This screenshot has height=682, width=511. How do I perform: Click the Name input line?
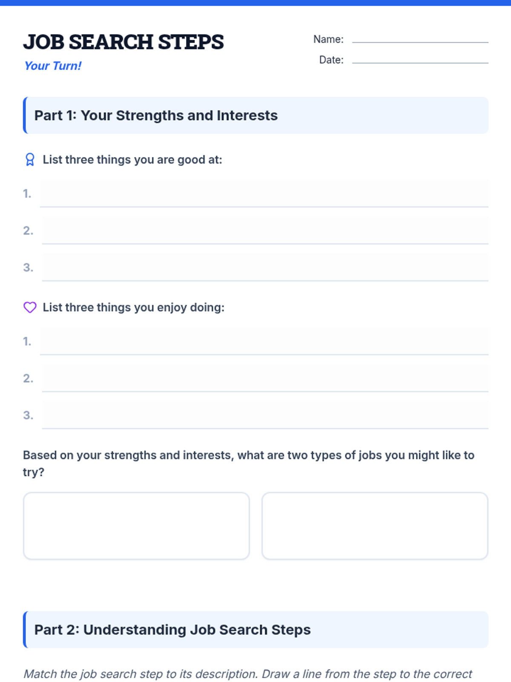click(420, 38)
